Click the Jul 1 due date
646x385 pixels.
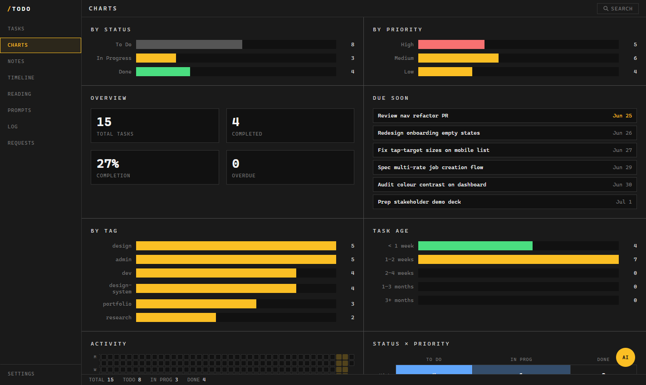[x=624, y=202]
